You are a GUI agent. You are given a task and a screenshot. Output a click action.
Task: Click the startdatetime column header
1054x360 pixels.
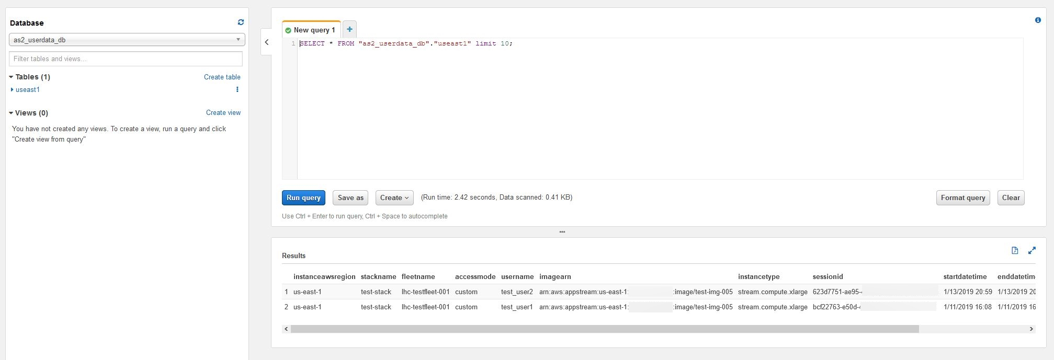pos(965,276)
